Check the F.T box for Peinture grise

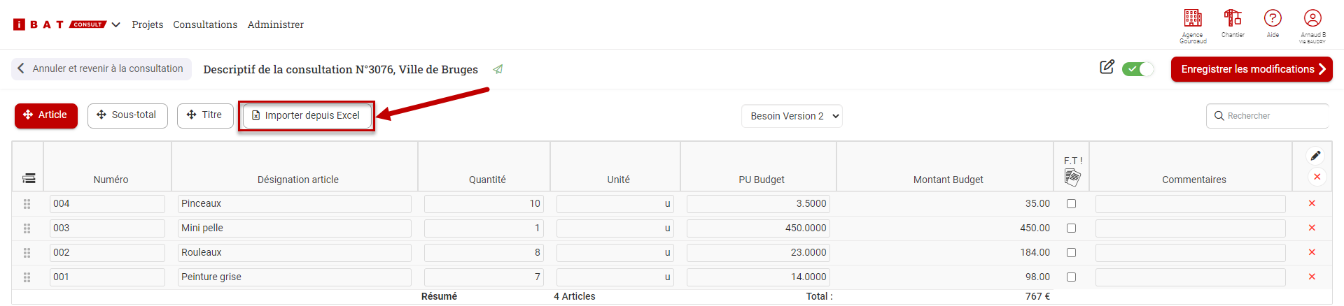pyautogui.click(x=1071, y=277)
